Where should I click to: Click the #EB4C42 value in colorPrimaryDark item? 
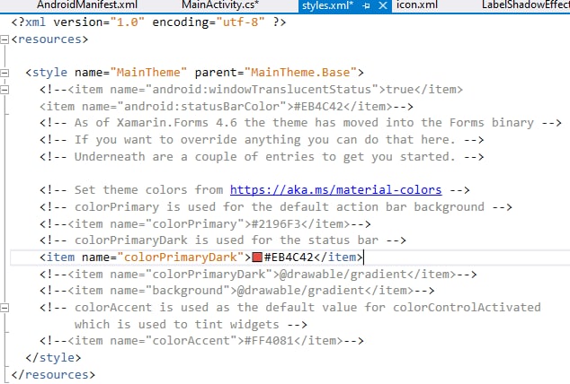pos(289,257)
